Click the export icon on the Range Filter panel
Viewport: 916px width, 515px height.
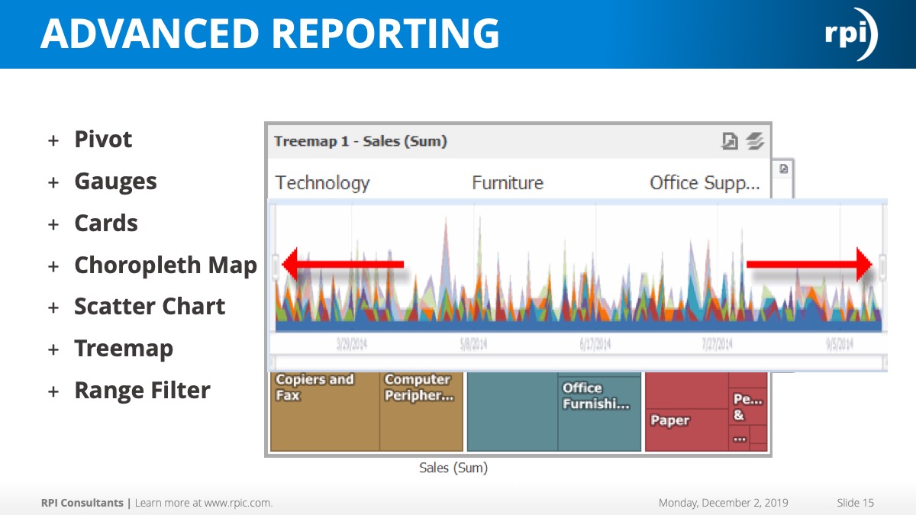(782, 169)
